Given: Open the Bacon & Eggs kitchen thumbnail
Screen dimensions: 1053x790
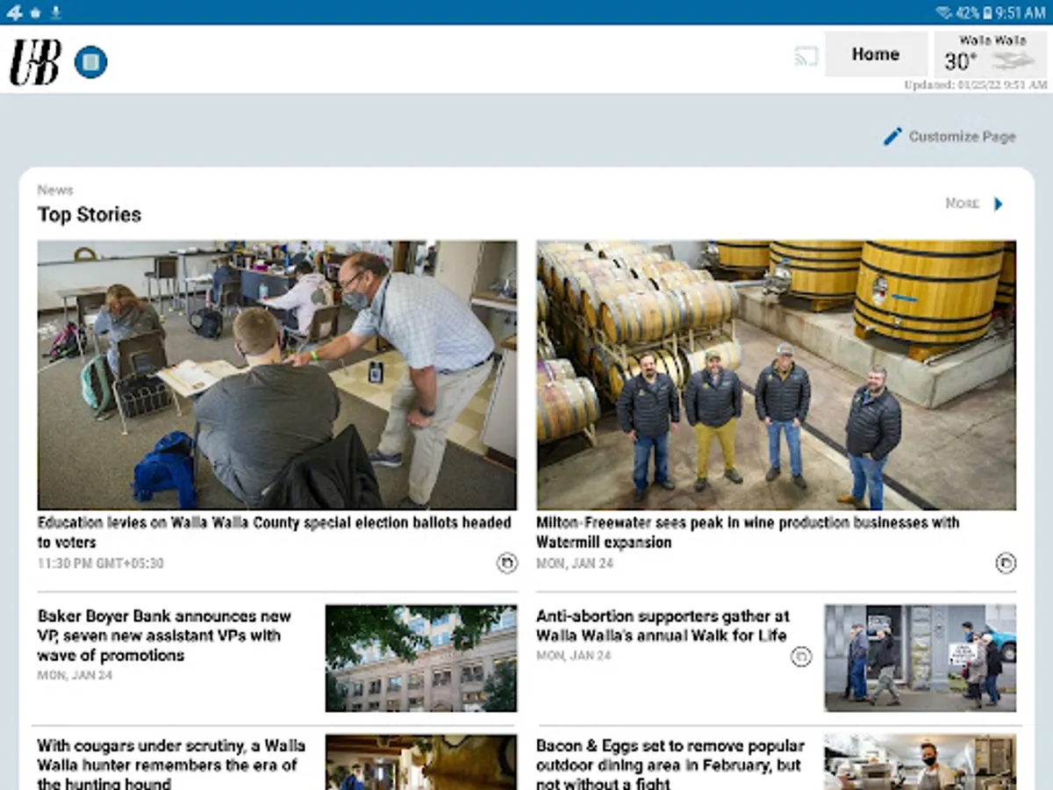Looking at the screenshot, I should tap(920, 762).
